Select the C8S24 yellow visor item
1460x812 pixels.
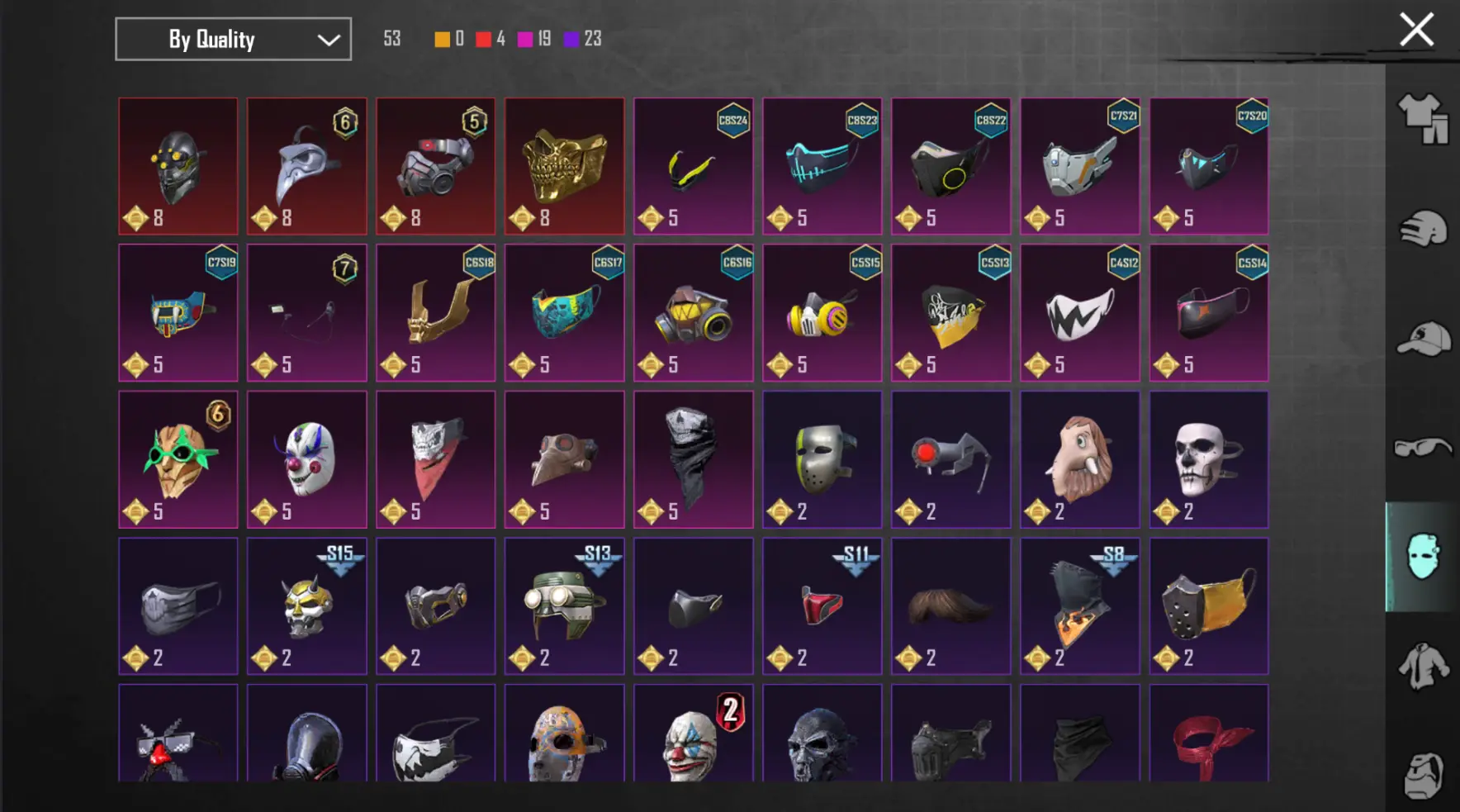tap(694, 166)
